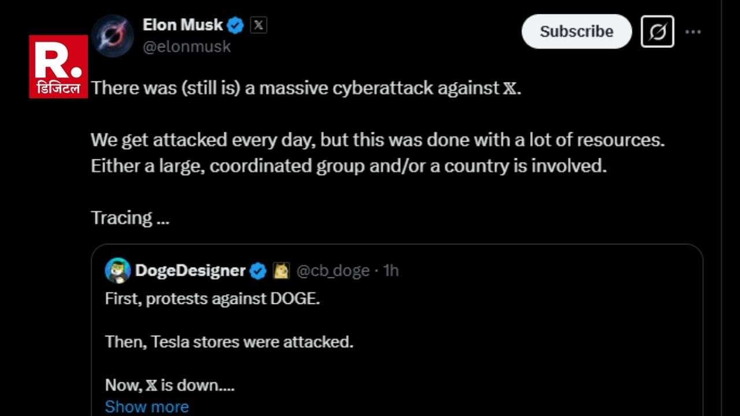Click the Republic Digital logo watermark
Image resolution: width=740 pixels, height=416 pixels.
point(58,66)
